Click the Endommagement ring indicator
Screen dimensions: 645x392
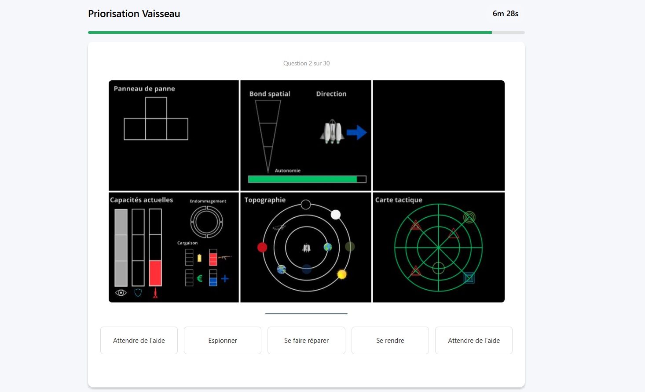tap(207, 222)
